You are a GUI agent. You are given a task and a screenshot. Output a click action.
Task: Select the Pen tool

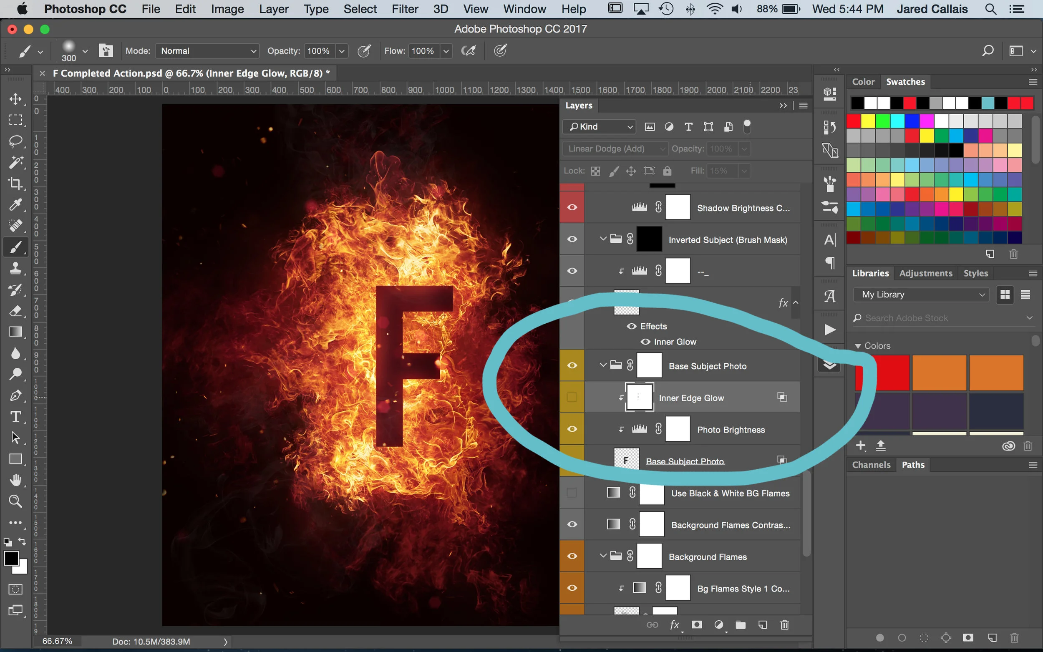(x=15, y=395)
